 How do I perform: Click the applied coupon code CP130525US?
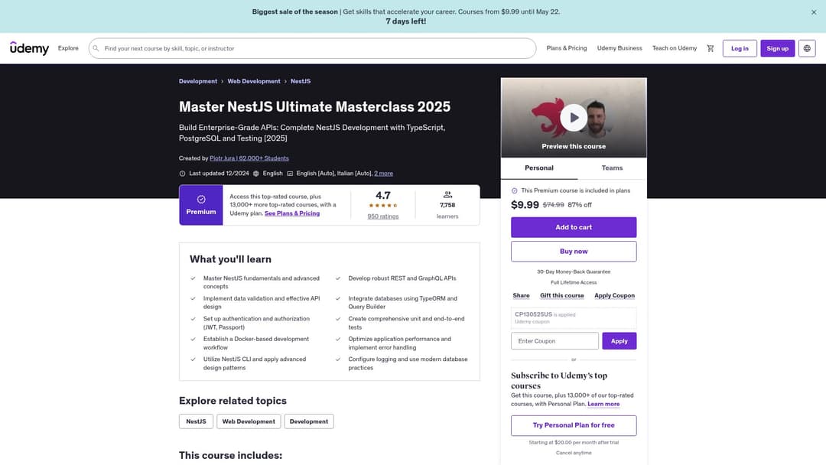(x=533, y=314)
